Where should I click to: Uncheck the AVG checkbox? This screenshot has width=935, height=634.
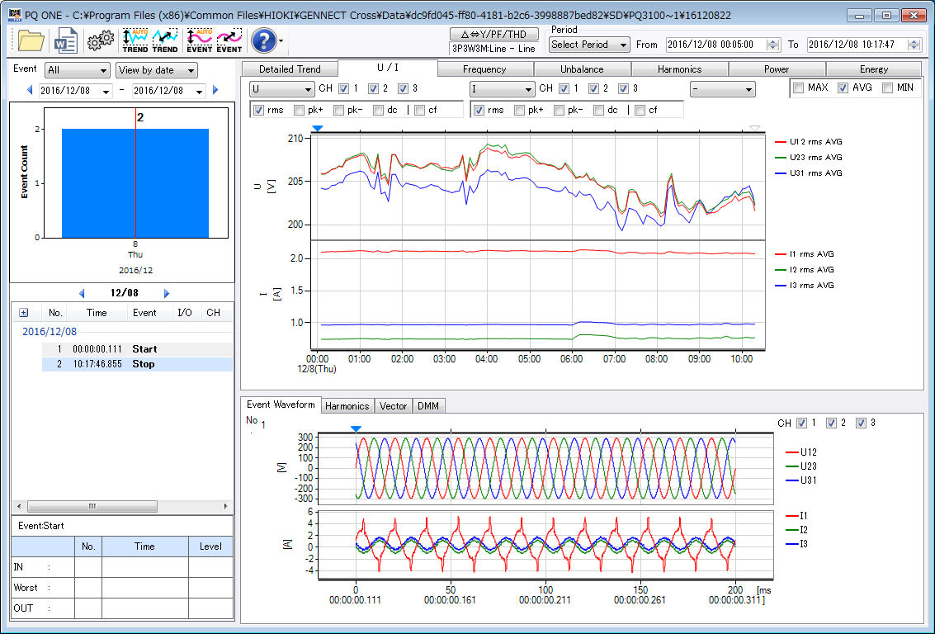coord(843,88)
